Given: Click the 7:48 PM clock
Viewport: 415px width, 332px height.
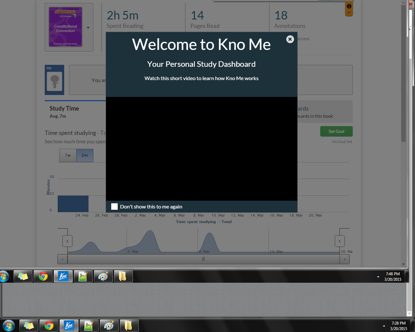Looking at the screenshot, I should click(393, 277).
